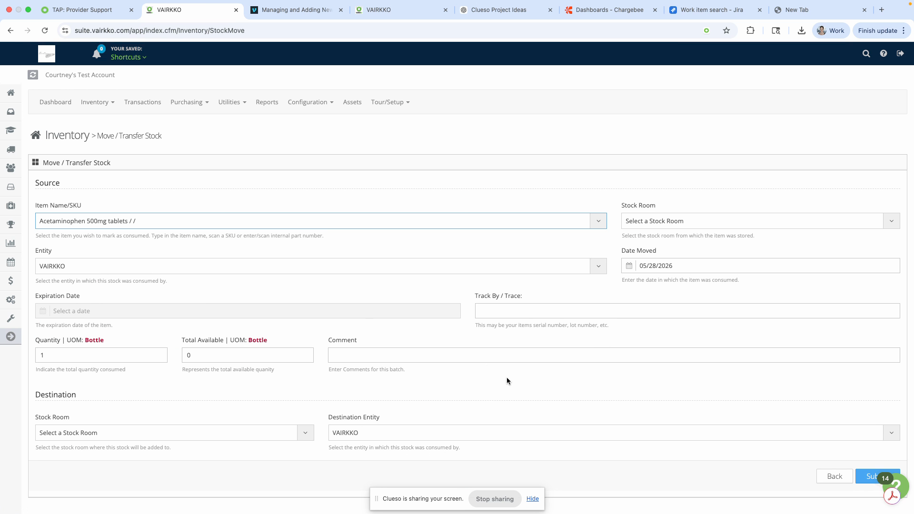Click the refresh account icon beside Courtney's Test Account
Screen dimensions: 914x514
tap(33, 75)
